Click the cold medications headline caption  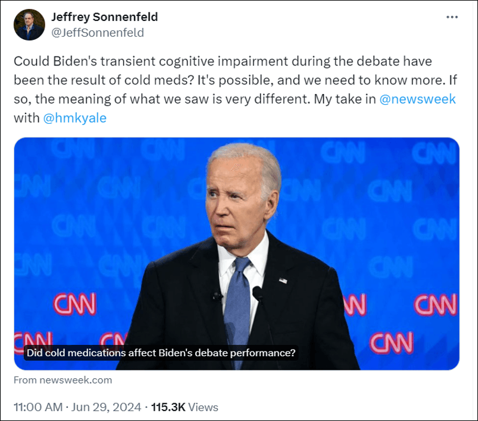[x=161, y=353]
